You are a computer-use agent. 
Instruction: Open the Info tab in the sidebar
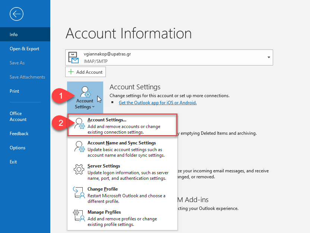click(x=25, y=34)
